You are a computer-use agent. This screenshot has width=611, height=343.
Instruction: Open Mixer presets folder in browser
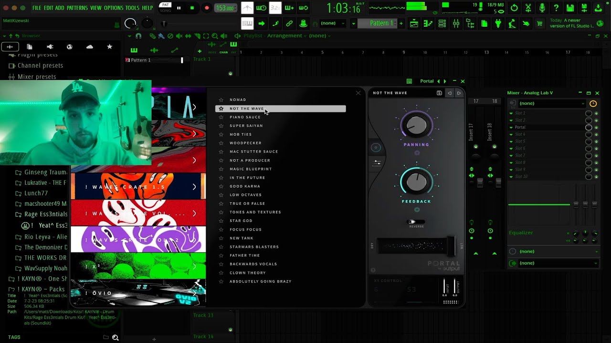click(37, 77)
